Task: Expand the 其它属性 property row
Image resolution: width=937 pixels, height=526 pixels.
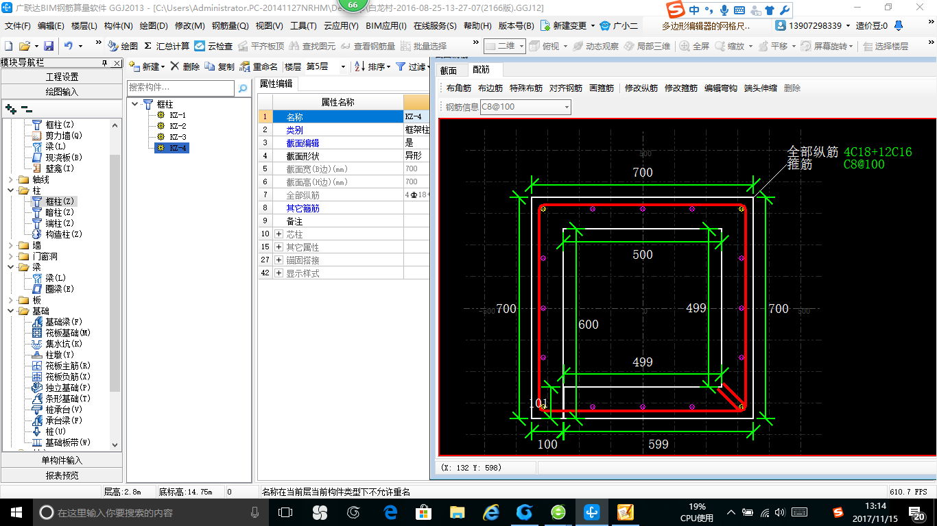Action: 278,247
